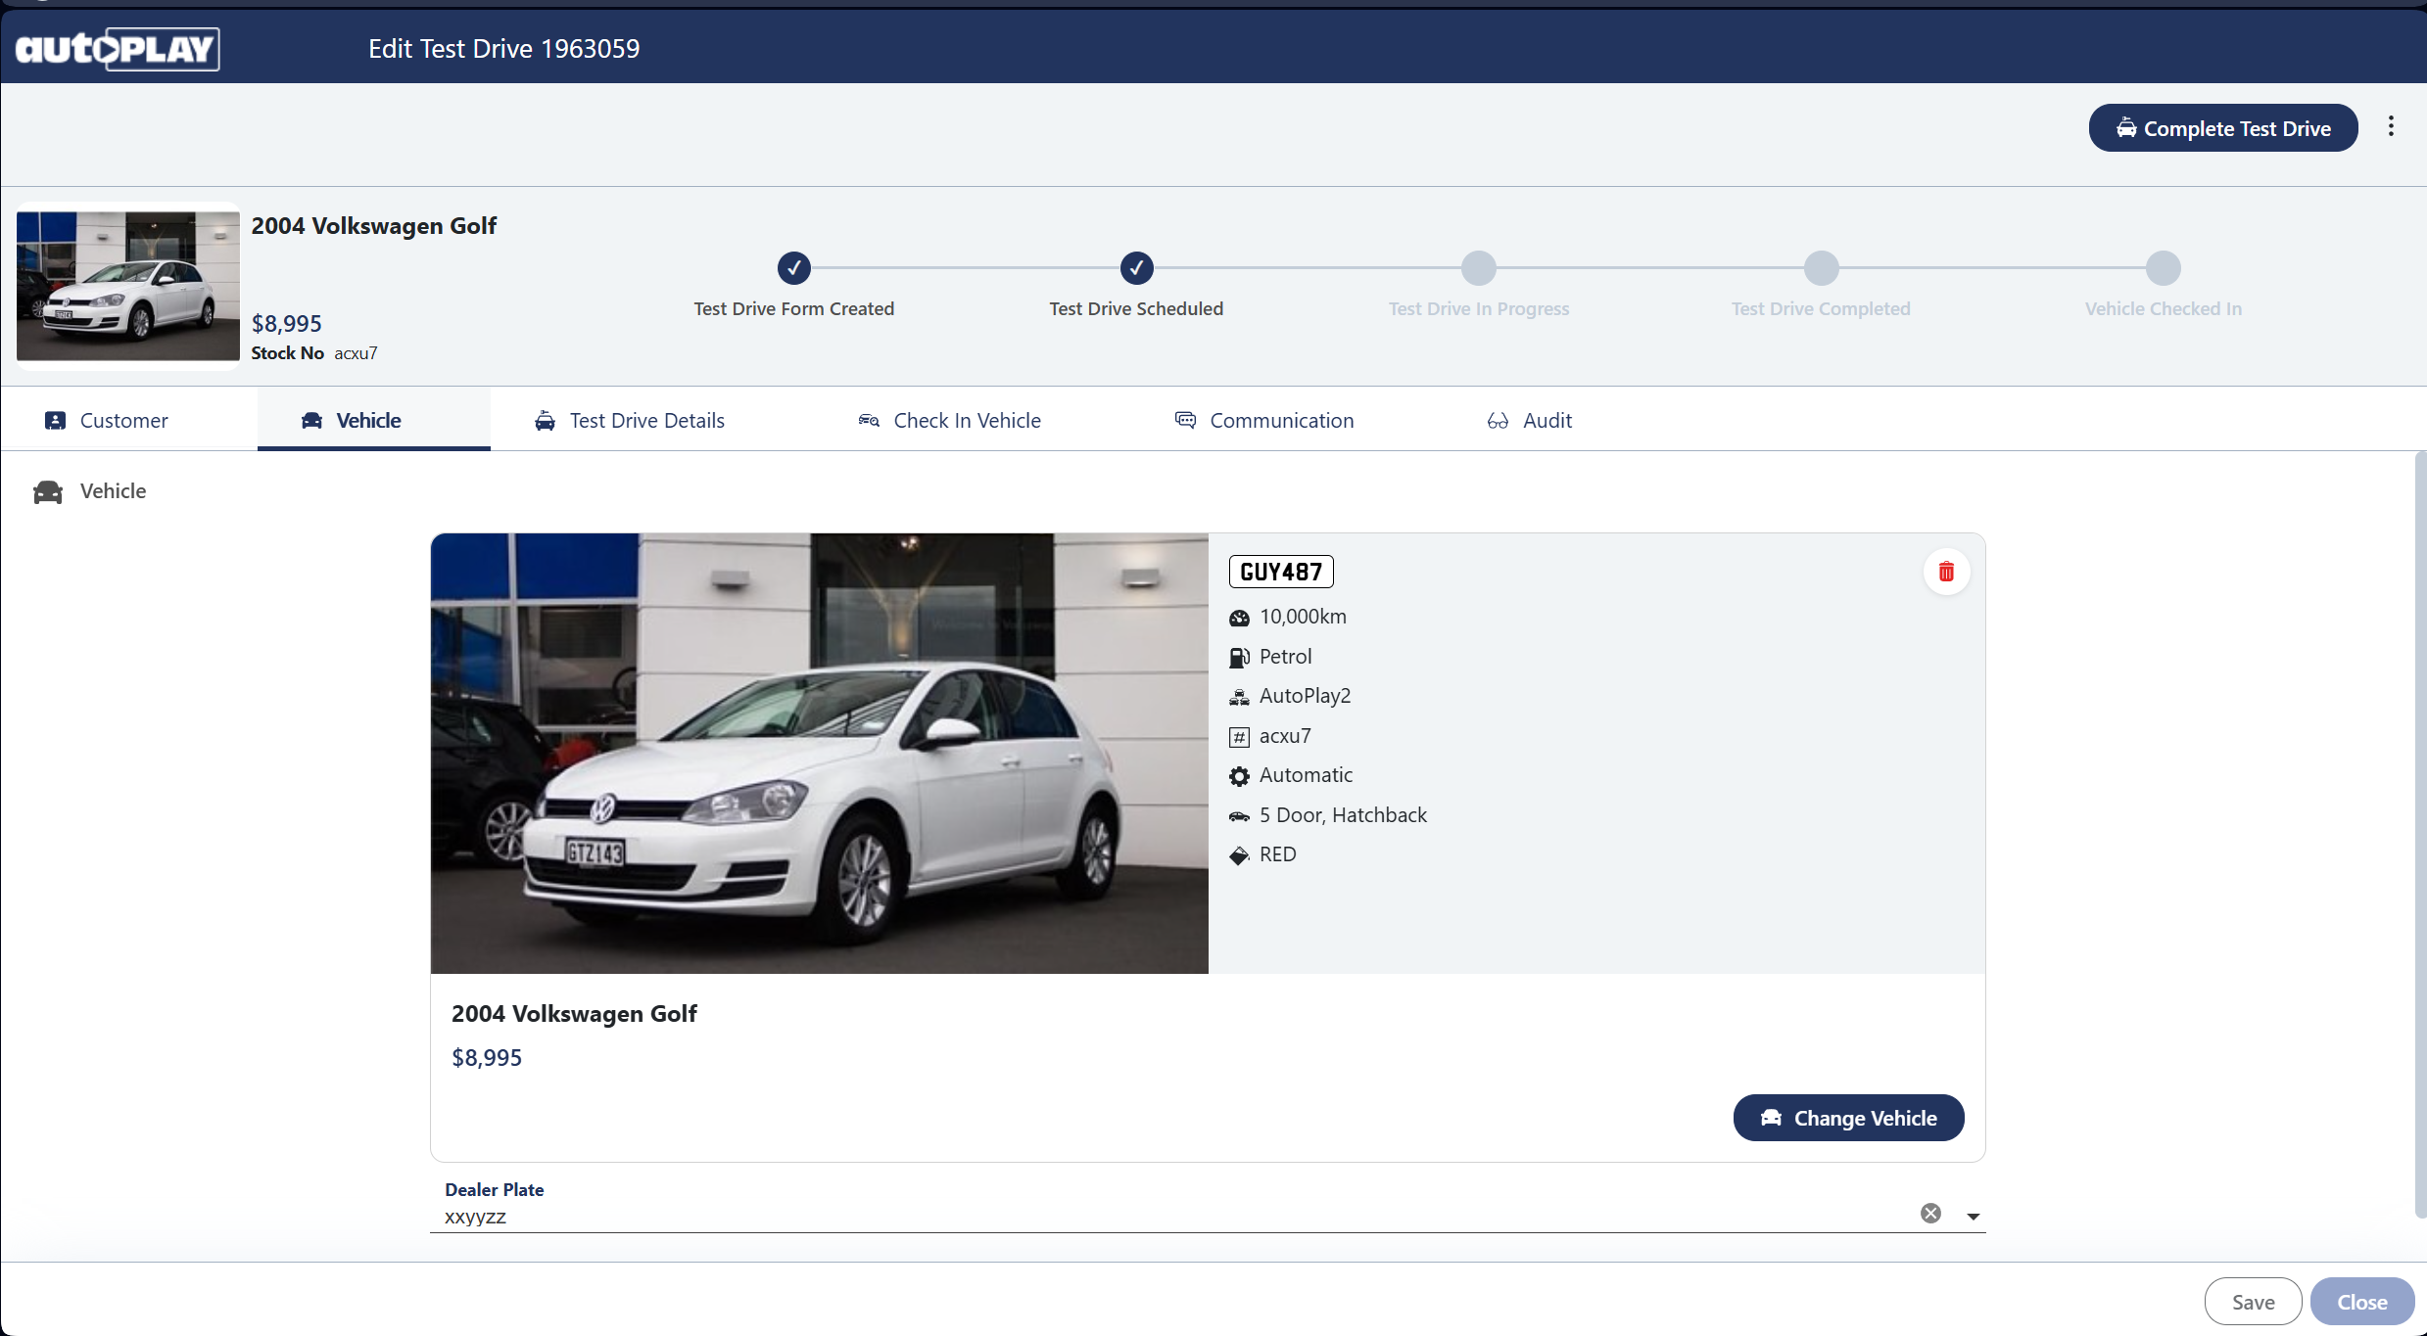Select the Test Drive Completed step circle

coord(1821,267)
